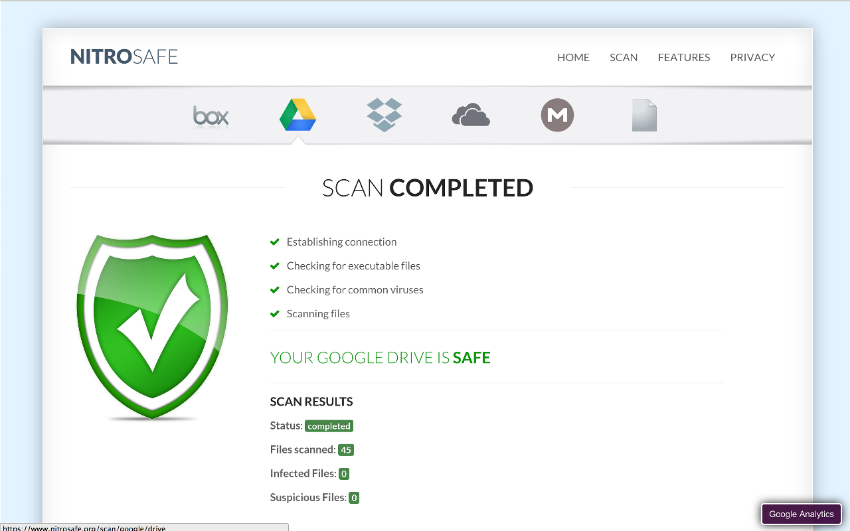Click the checkmark beside Establishing connection
Image resolution: width=850 pixels, height=531 pixels.
tap(275, 242)
